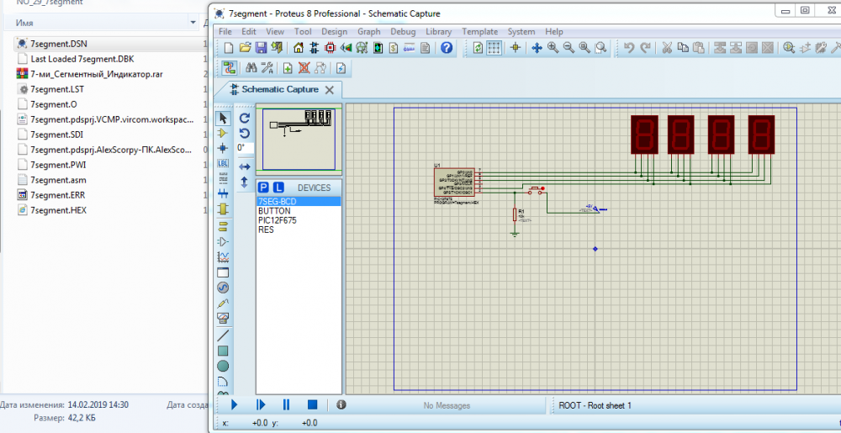Toggle the grid display in toolbar
This screenshot has width=841, height=433.
click(x=495, y=48)
